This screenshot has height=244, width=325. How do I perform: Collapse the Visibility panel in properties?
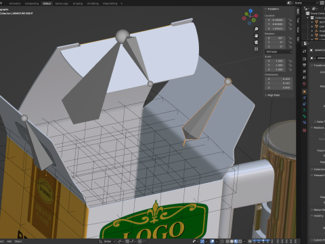point(312,216)
